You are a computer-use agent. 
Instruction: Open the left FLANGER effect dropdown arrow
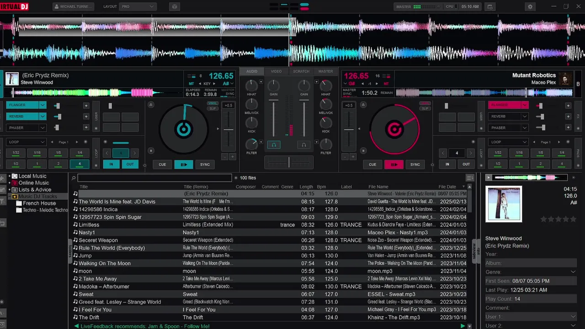click(x=43, y=105)
